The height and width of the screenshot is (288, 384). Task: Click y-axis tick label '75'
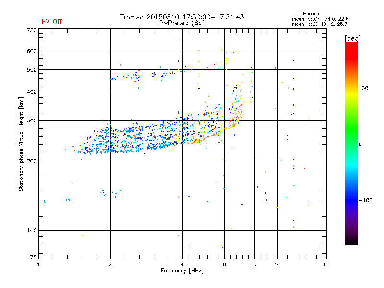(x=34, y=257)
